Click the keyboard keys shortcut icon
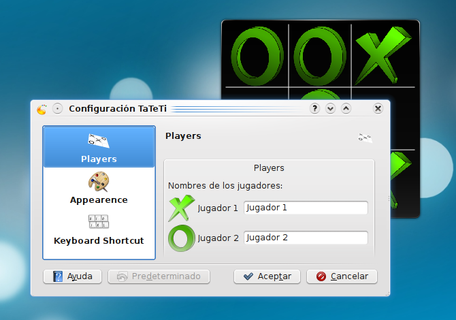Screen dimensions: 456x320 click(x=99, y=221)
